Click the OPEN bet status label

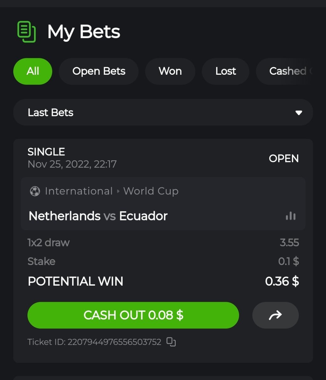(284, 158)
